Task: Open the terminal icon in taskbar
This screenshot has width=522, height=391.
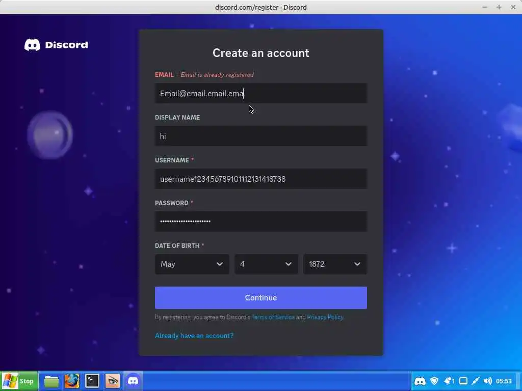Action: 92,381
